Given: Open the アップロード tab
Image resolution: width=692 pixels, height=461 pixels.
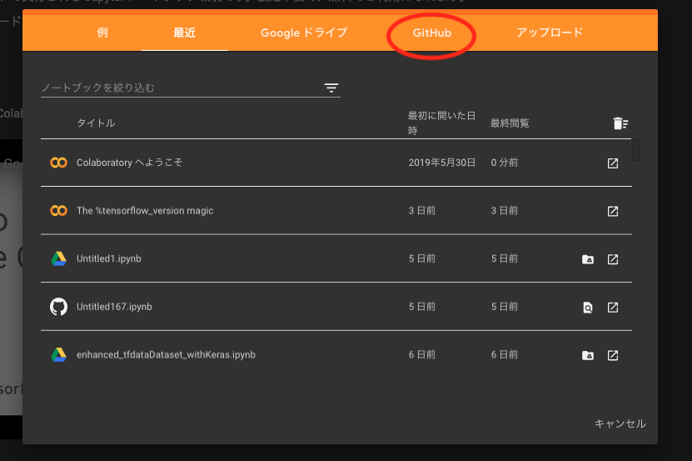Looking at the screenshot, I should click(550, 33).
